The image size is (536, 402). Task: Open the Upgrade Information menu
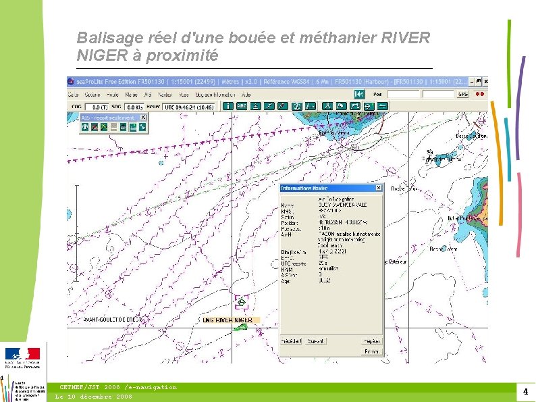[215, 95]
